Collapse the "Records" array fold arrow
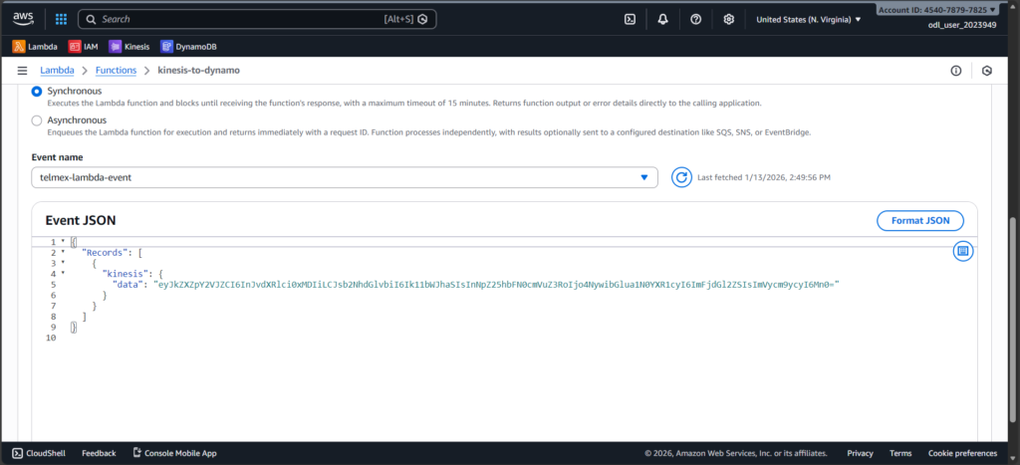The height and width of the screenshot is (465, 1020). pyautogui.click(x=64, y=253)
